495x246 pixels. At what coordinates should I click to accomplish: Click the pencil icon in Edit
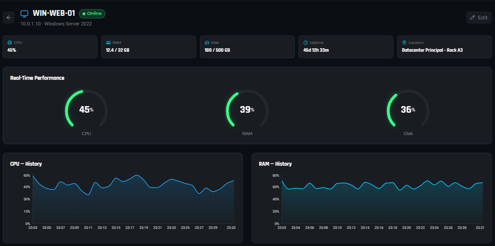coord(472,18)
